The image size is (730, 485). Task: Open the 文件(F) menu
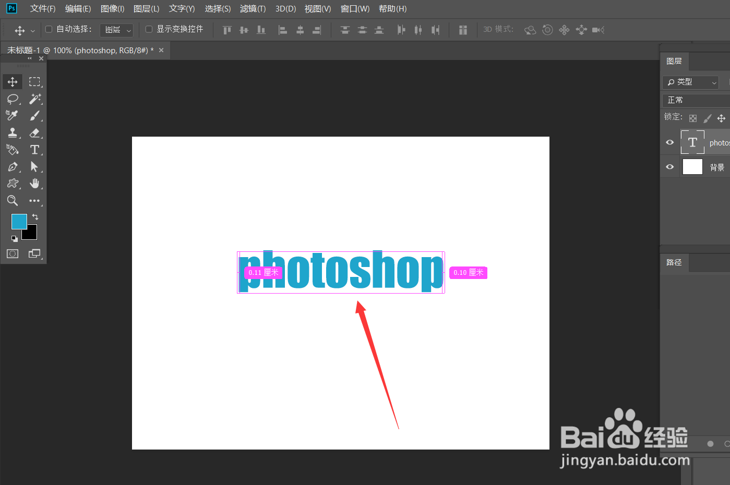tap(43, 9)
